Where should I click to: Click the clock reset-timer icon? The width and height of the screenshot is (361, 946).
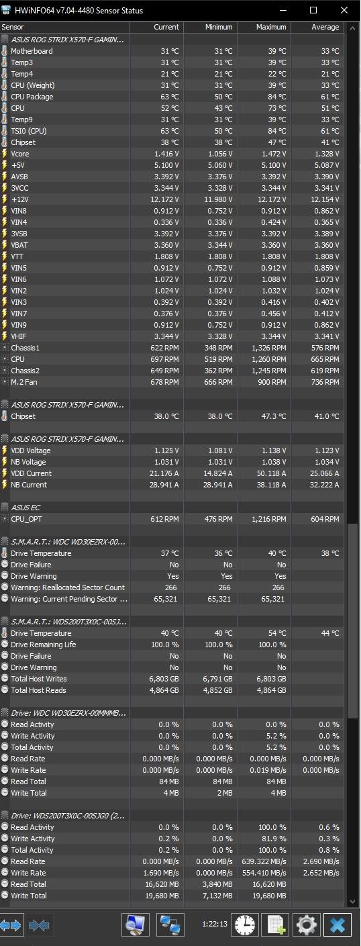(245, 925)
